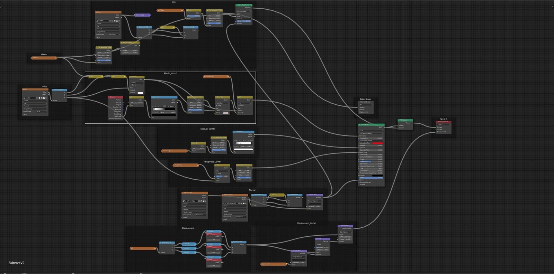Click the SkinmatV2 material name text
Image resolution: width=554 pixels, height=274 pixels.
[x=16, y=263]
